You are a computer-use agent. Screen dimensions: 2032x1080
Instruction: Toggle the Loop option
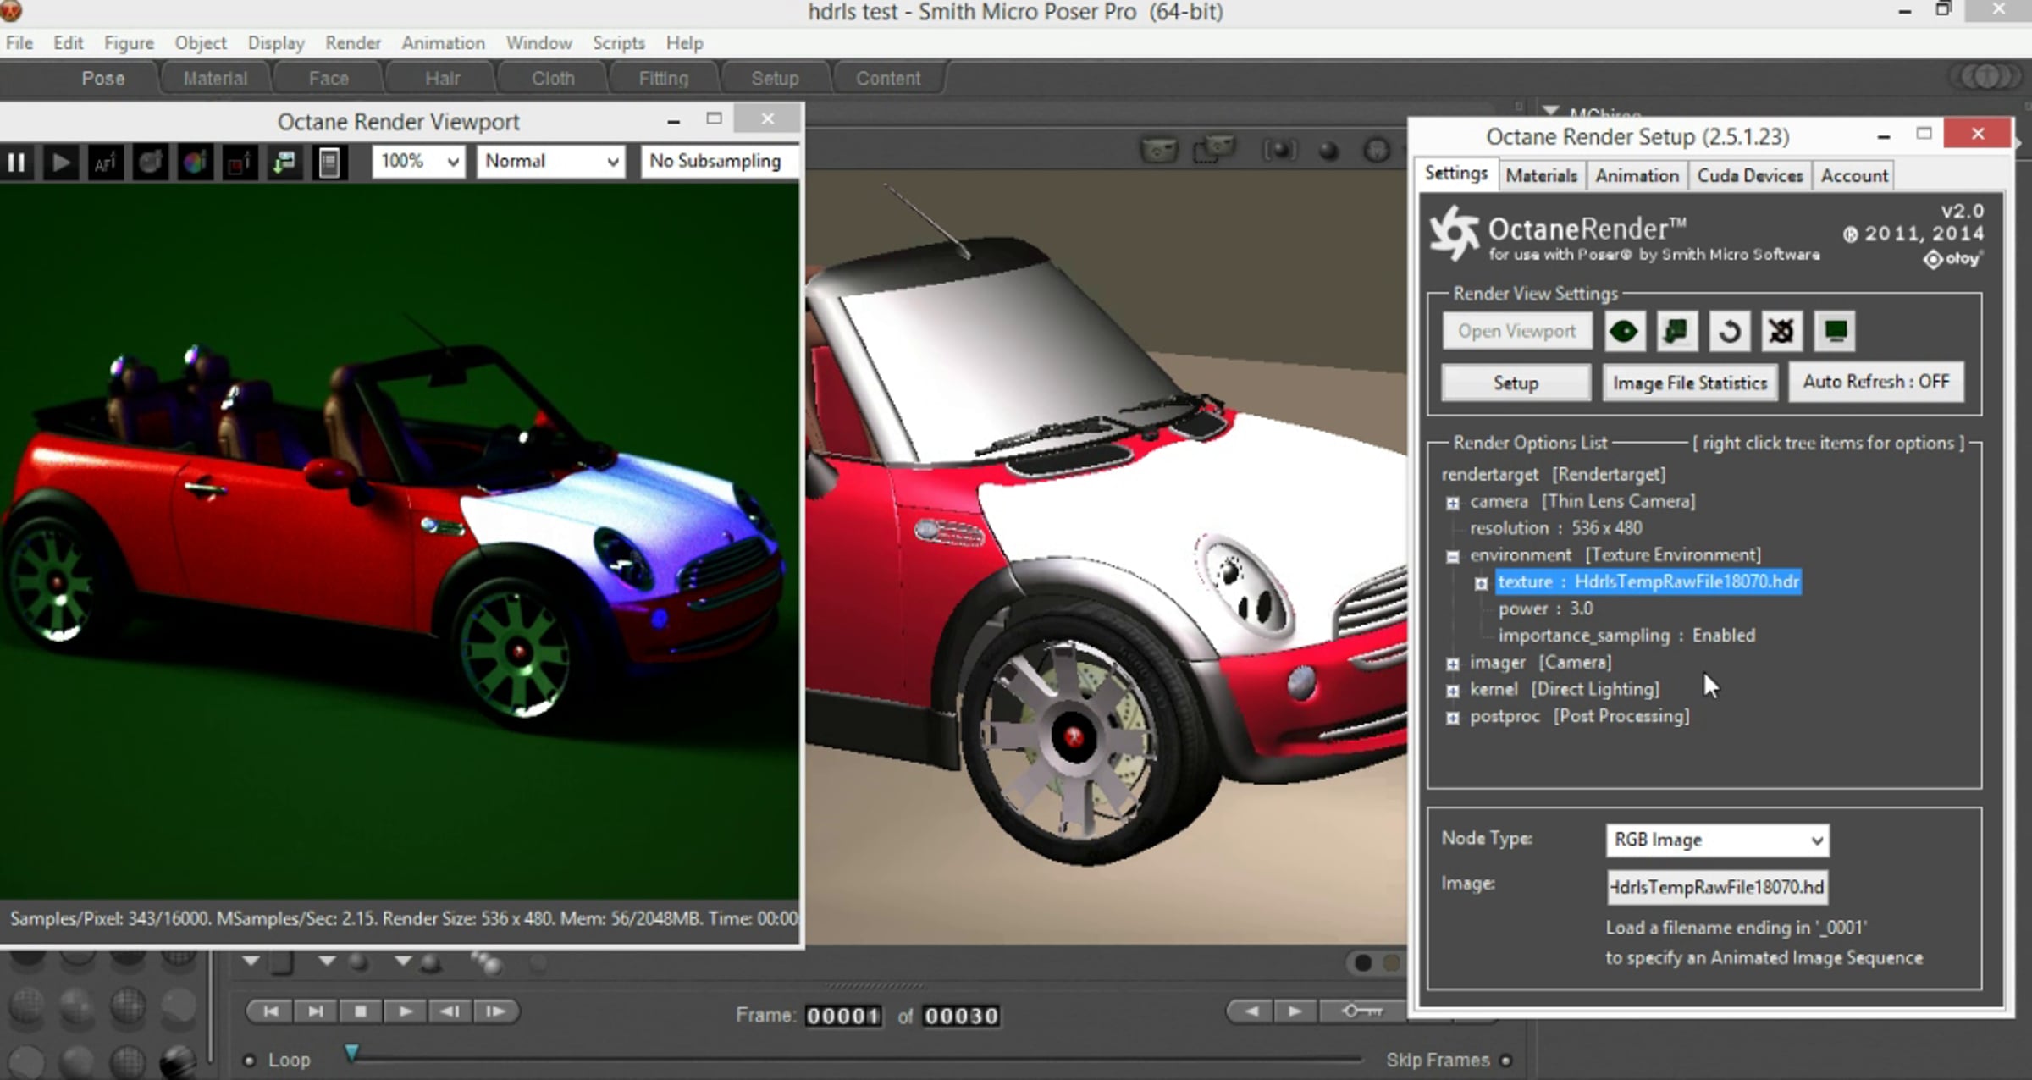[x=249, y=1061]
